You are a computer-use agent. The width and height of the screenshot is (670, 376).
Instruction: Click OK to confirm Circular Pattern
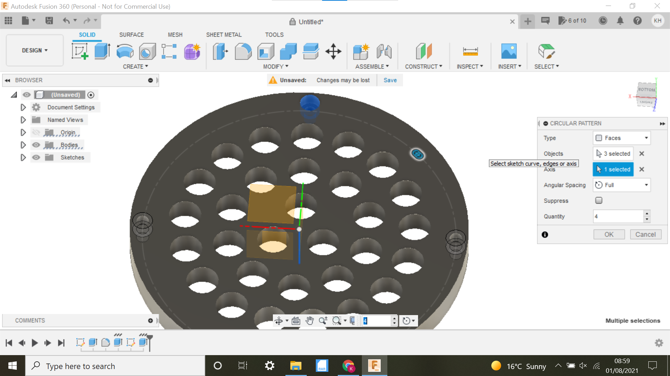609,235
